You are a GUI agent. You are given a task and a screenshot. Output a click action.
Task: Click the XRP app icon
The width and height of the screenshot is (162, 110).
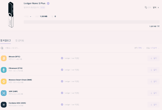pos(4,93)
